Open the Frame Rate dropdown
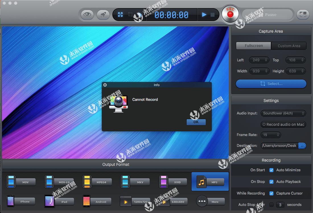313x213 pixels. (x=271, y=135)
